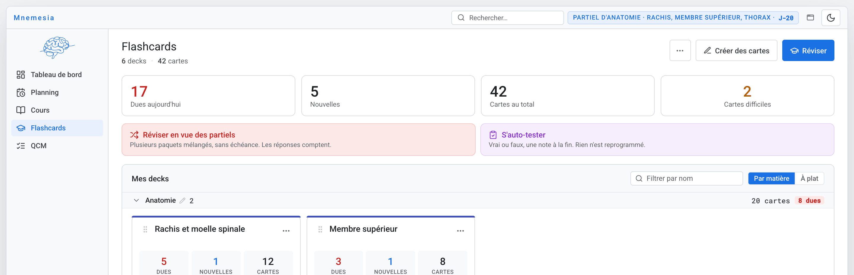Click the window layout icon in header

810,17
